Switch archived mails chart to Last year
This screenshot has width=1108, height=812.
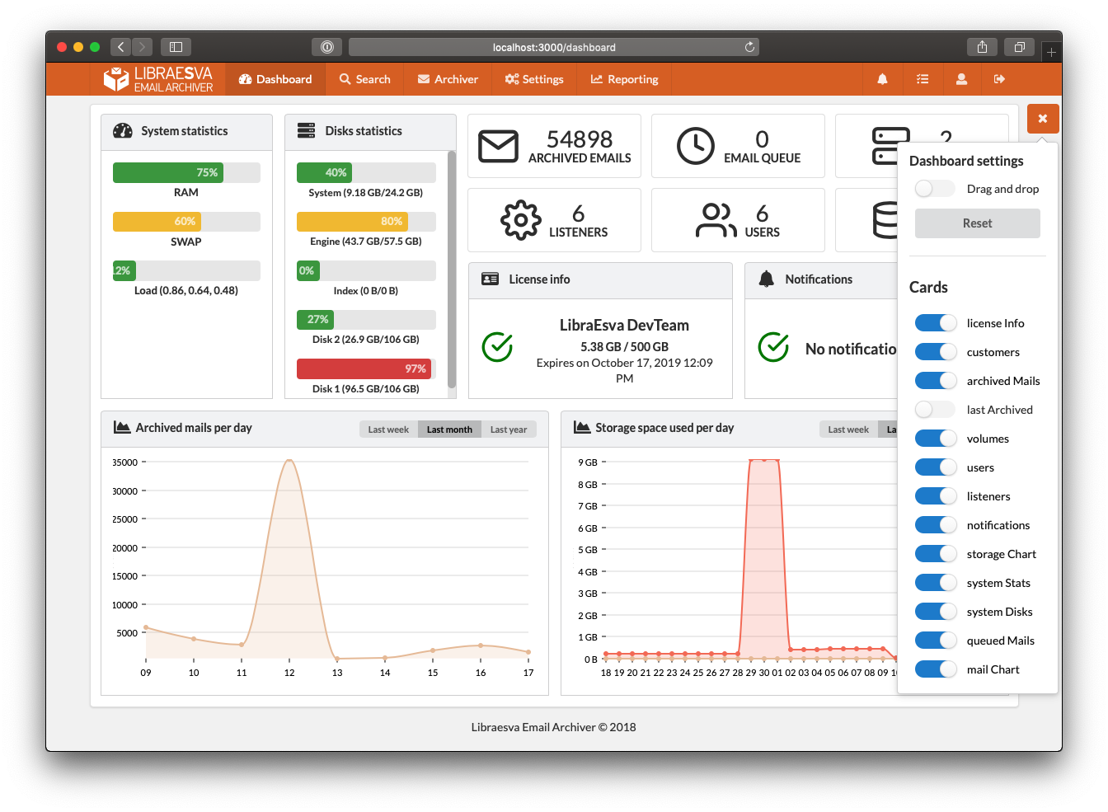(509, 429)
